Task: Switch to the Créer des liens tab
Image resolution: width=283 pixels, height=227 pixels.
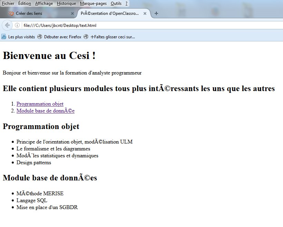Action: [38, 13]
